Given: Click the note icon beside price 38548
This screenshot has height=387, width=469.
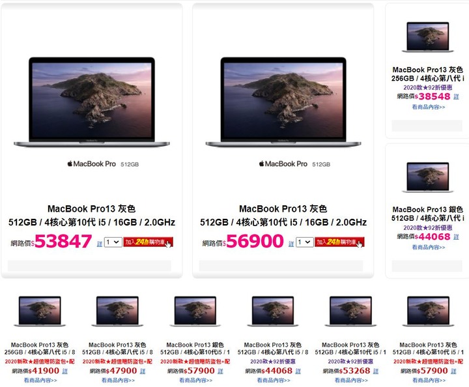Looking at the screenshot, I should [x=456, y=96].
